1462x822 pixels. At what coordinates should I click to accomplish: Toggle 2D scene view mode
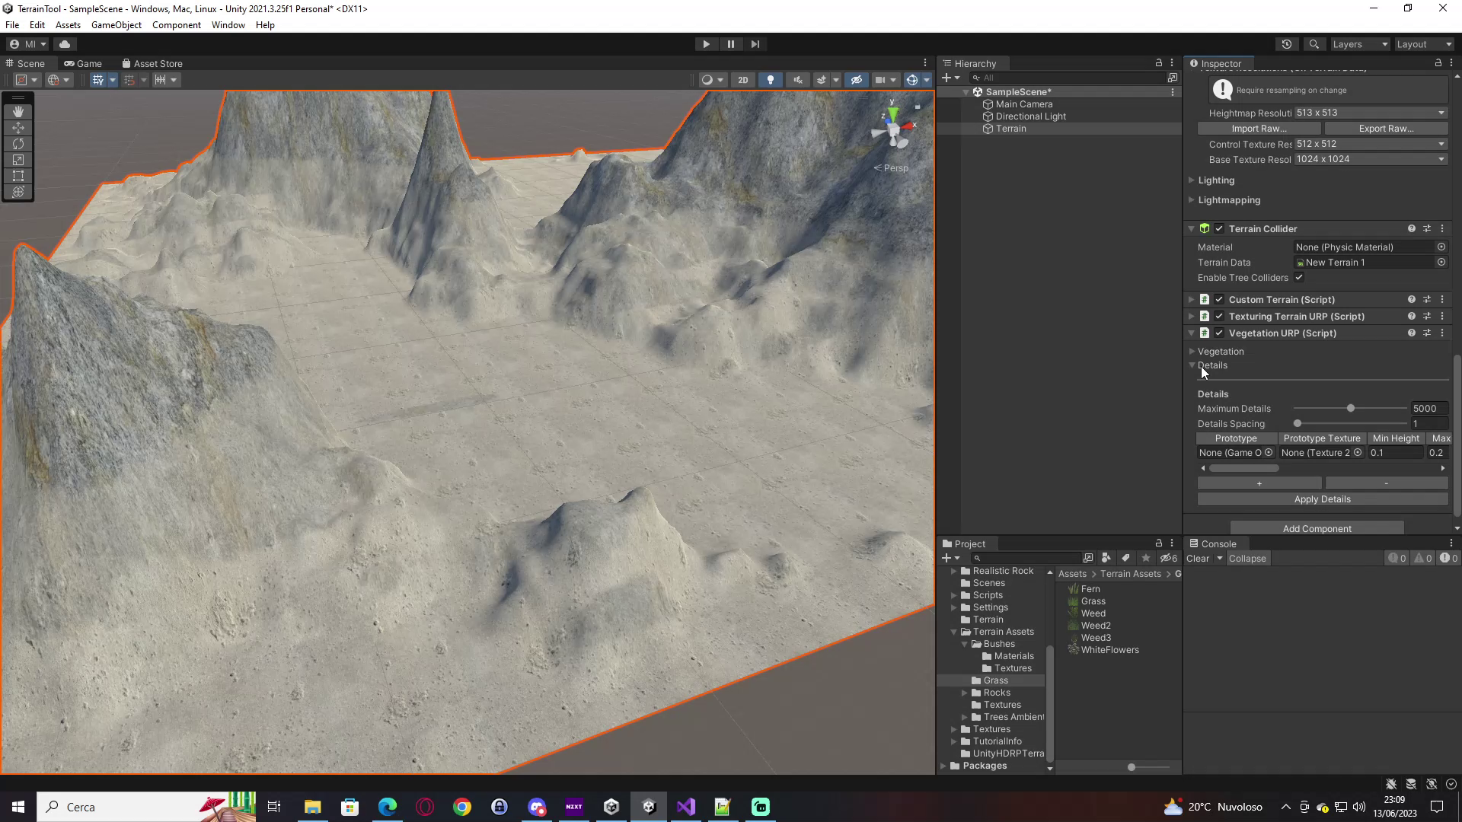click(x=742, y=80)
